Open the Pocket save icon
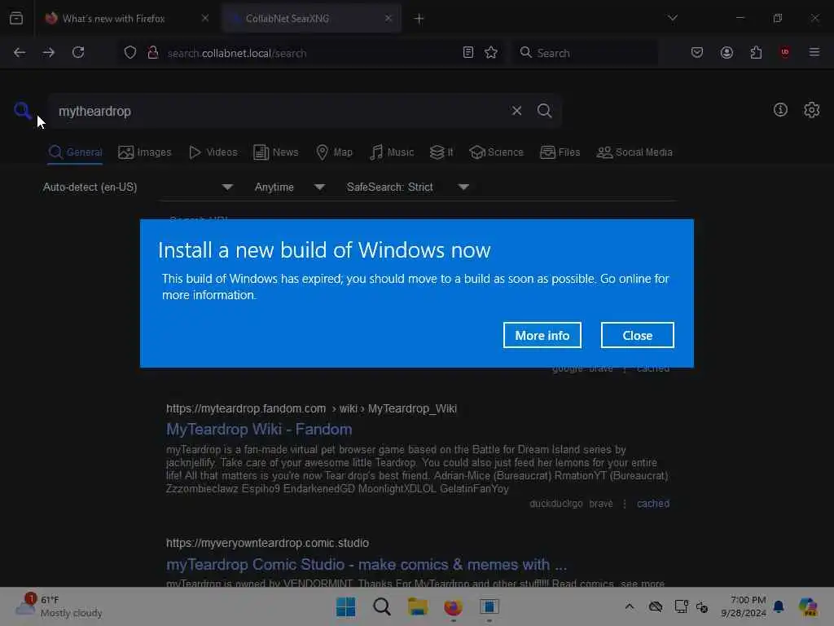This screenshot has height=626, width=834. (697, 53)
